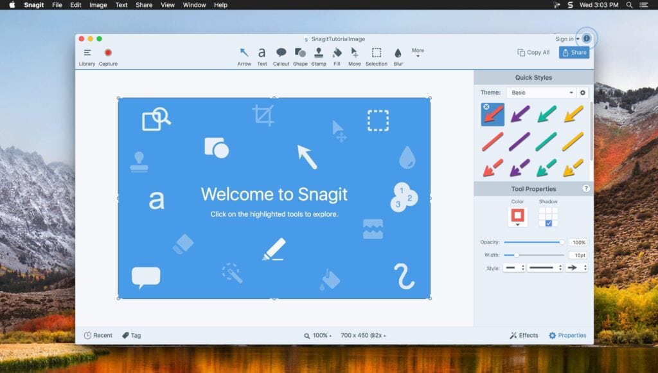Screen dimensions: 658x373
Task: Choose the red plain line quick style
Action: click(493, 141)
